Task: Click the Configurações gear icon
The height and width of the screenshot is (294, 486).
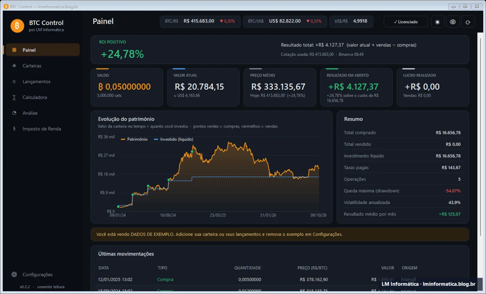Action: point(14,275)
